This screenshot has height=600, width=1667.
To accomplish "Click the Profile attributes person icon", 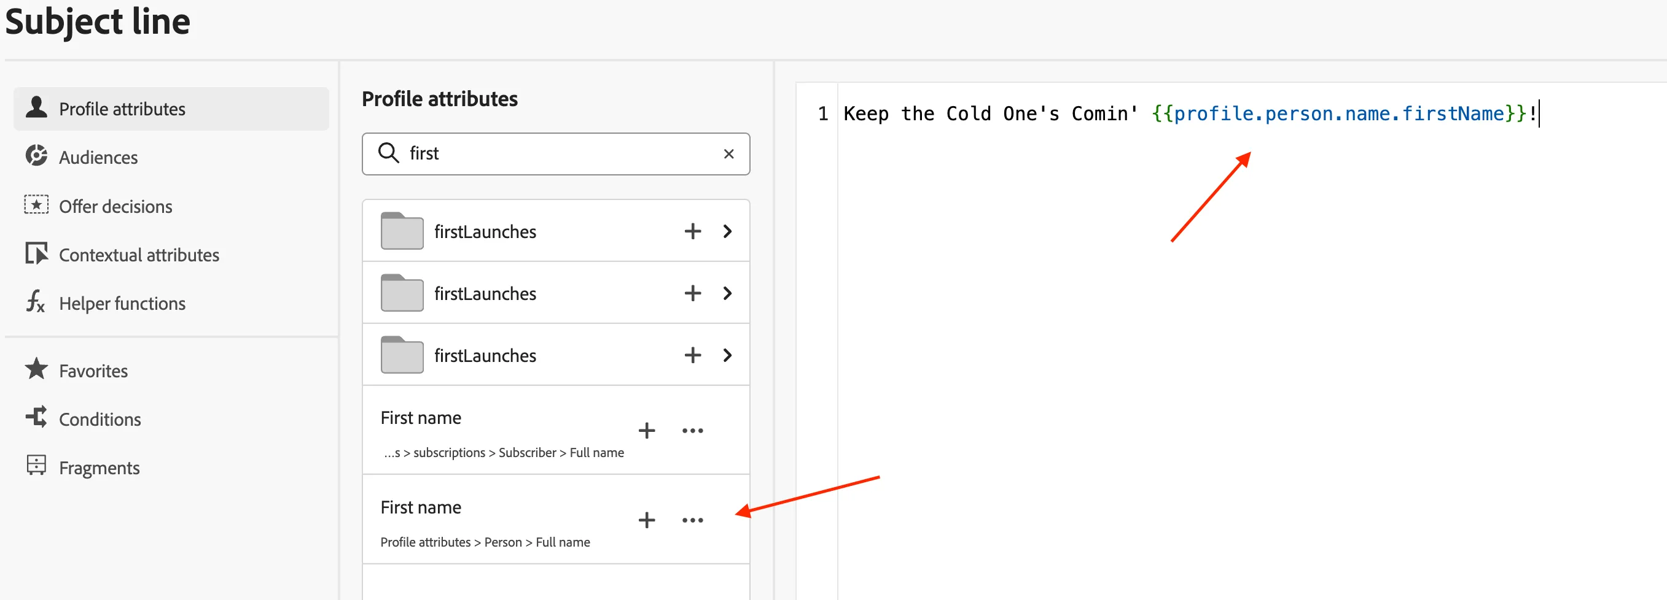I will coord(36,107).
